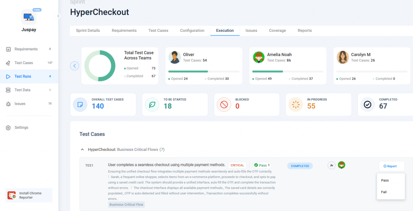Click the Blocked prohibition icon
Screen dimensions: 413x211
pos(224,104)
